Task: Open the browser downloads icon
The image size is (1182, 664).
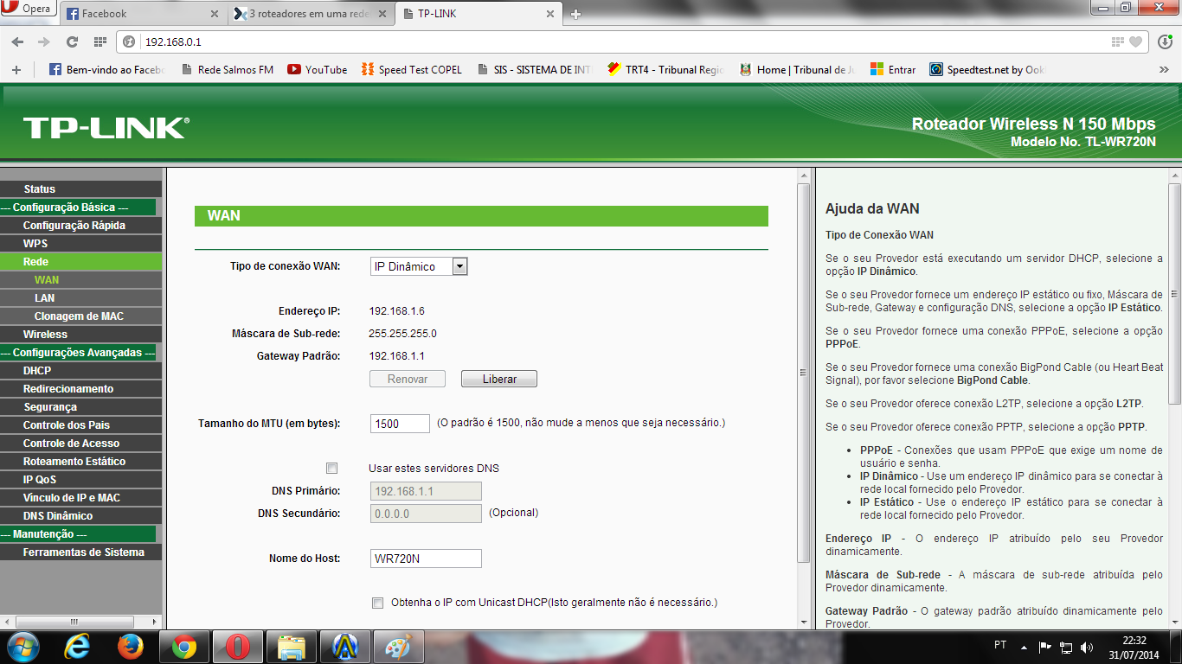Action: 1165,41
